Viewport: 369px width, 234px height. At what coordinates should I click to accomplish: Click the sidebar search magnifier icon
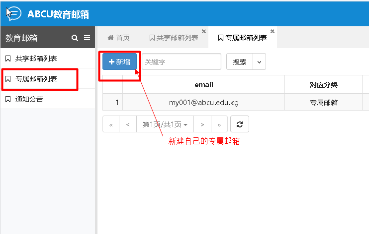(x=75, y=38)
